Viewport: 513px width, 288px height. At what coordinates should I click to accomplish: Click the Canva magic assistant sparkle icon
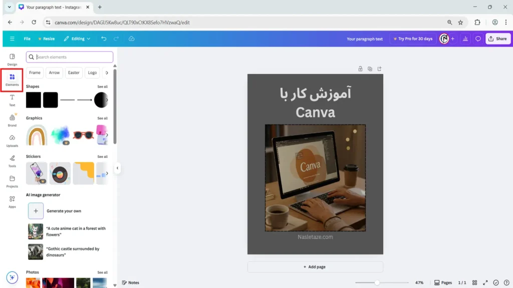[x=12, y=277]
